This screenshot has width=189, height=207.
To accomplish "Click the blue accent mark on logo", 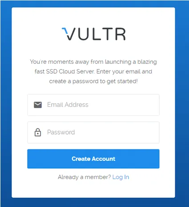I will (65, 30).
